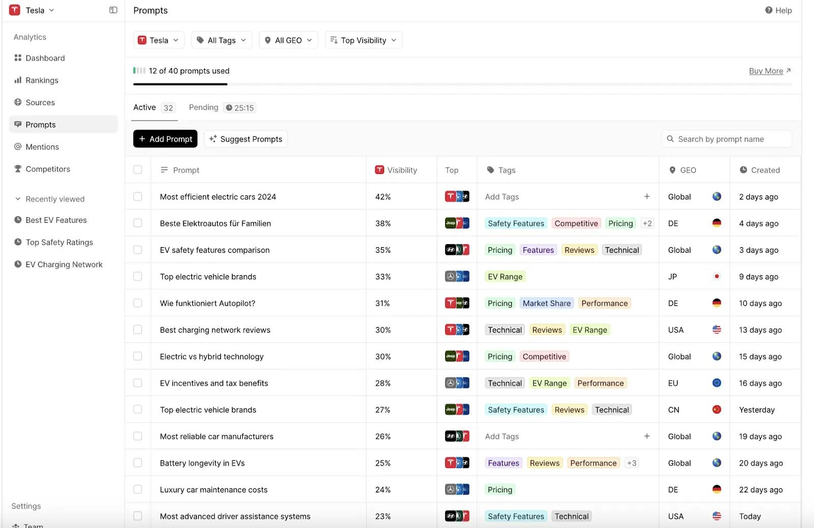The image size is (814, 528).
Task: Click the Tesla logo icon in the sidebar
Action: pyautogui.click(x=14, y=10)
